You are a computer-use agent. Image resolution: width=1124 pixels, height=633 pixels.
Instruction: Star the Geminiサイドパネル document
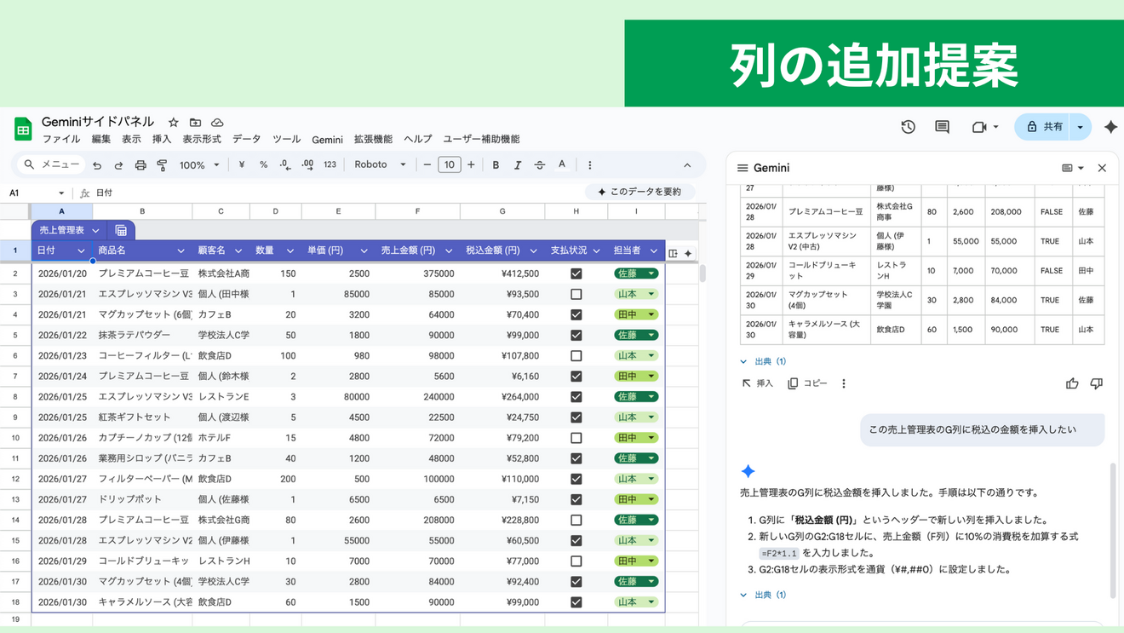coord(174,123)
